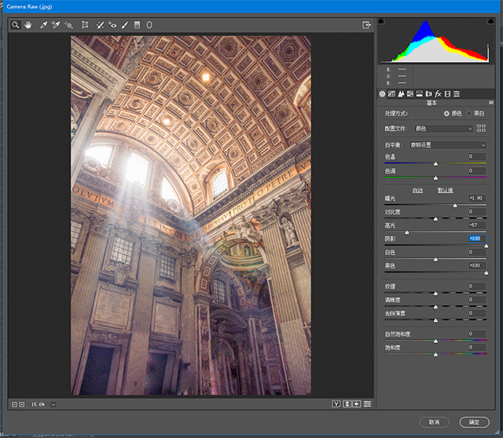This screenshot has height=438, width=503.
Task: Click the 阴影 shadows value field
Action: point(477,239)
